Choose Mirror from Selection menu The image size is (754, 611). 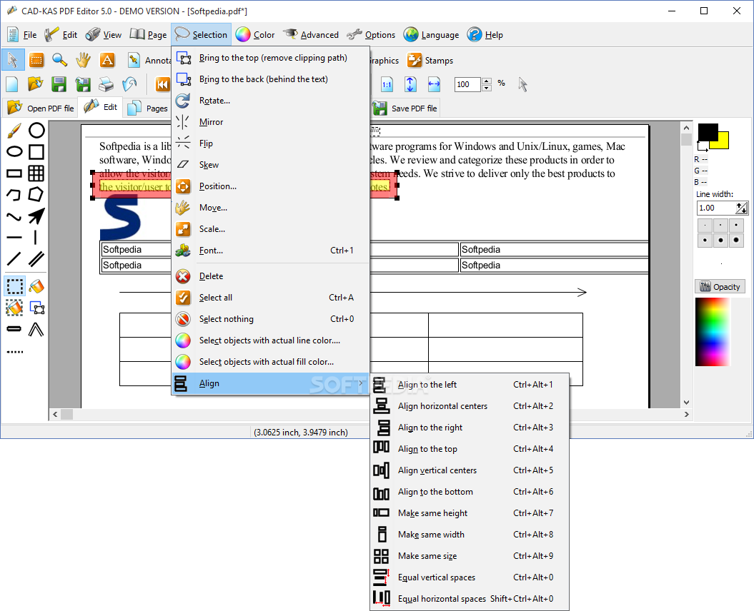pos(270,122)
